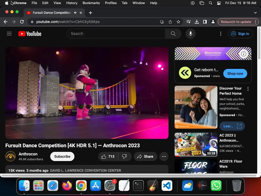
Task: Open the Chrome profile avatar icon
Action: pos(213,22)
